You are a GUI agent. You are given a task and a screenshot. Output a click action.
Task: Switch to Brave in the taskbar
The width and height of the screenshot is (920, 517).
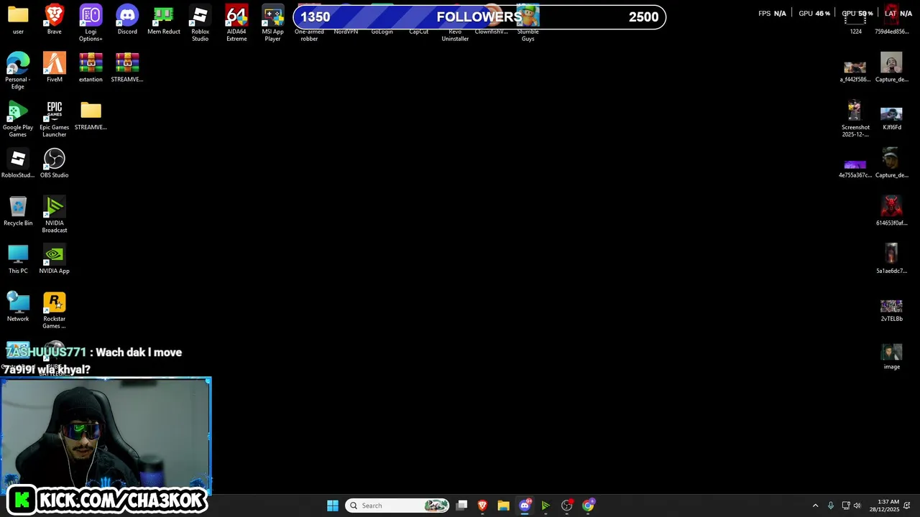482,506
